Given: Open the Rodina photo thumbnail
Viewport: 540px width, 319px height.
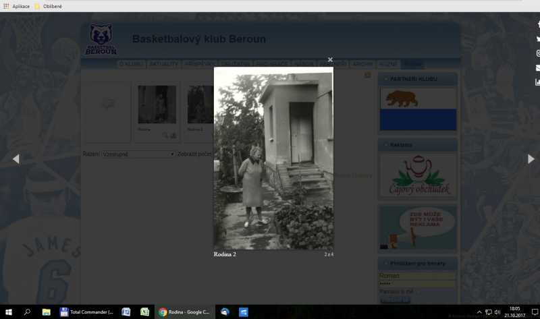Looking at the screenshot, I should [x=157, y=105].
